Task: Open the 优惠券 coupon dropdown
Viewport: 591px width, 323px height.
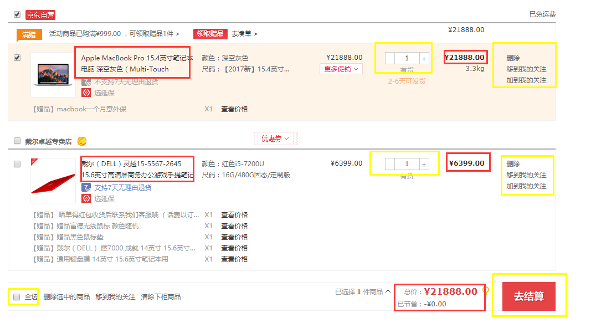Action: click(x=275, y=139)
